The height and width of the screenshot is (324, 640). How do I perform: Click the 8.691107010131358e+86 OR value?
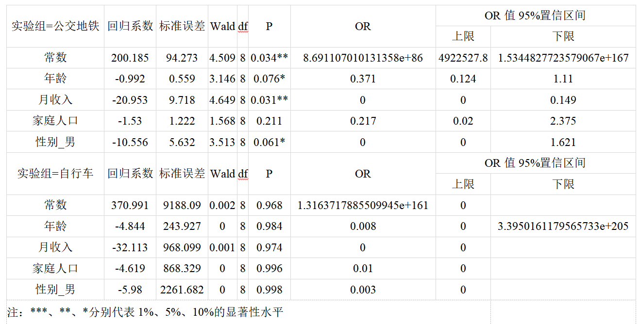(x=363, y=58)
